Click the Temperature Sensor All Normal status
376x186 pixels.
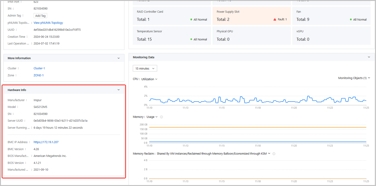pos(199,39)
